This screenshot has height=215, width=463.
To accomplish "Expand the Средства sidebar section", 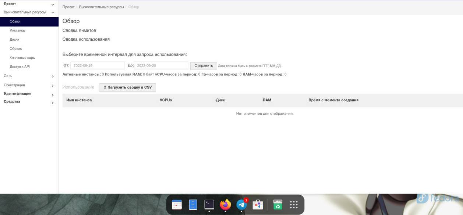I will tap(29, 102).
